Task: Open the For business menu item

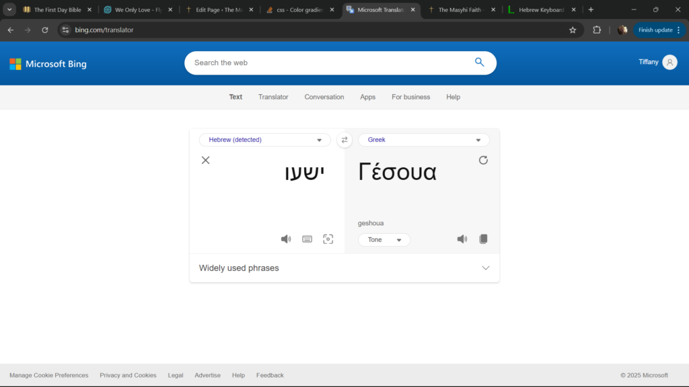Action: pos(410,97)
